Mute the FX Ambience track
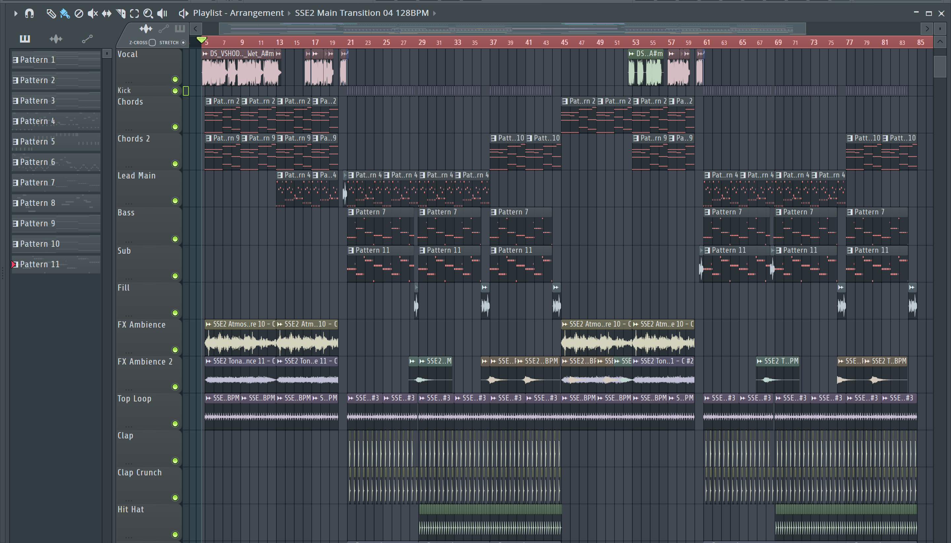Image resolution: width=951 pixels, height=543 pixels. coord(175,350)
